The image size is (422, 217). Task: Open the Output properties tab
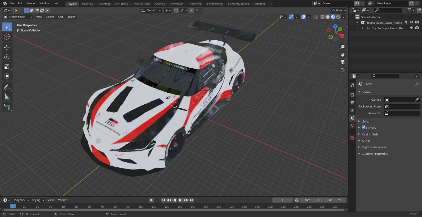[x=352, y=102]
